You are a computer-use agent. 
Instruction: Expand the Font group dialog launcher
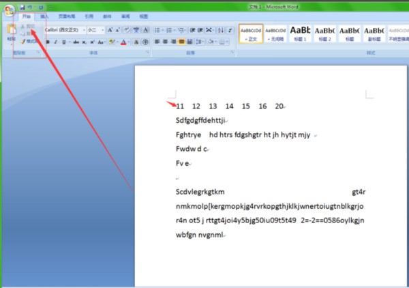148,53
